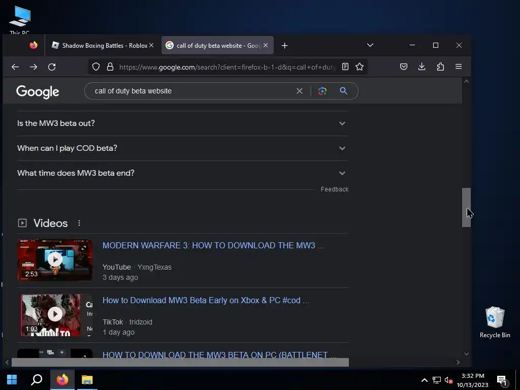Open Firefox downloads panel
520x390 pixels.
coord(422,67)
